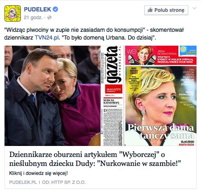Click the red MAGAZYN label on the gazeta cover
Screen dimensions: 201x190
coord(114,89)
